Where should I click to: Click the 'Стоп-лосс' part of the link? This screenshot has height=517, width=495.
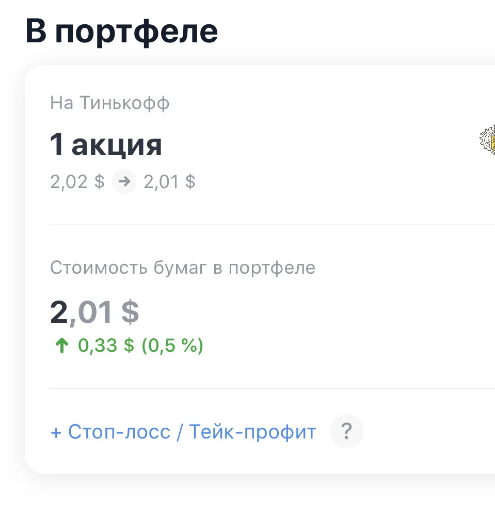pos(119,432)
